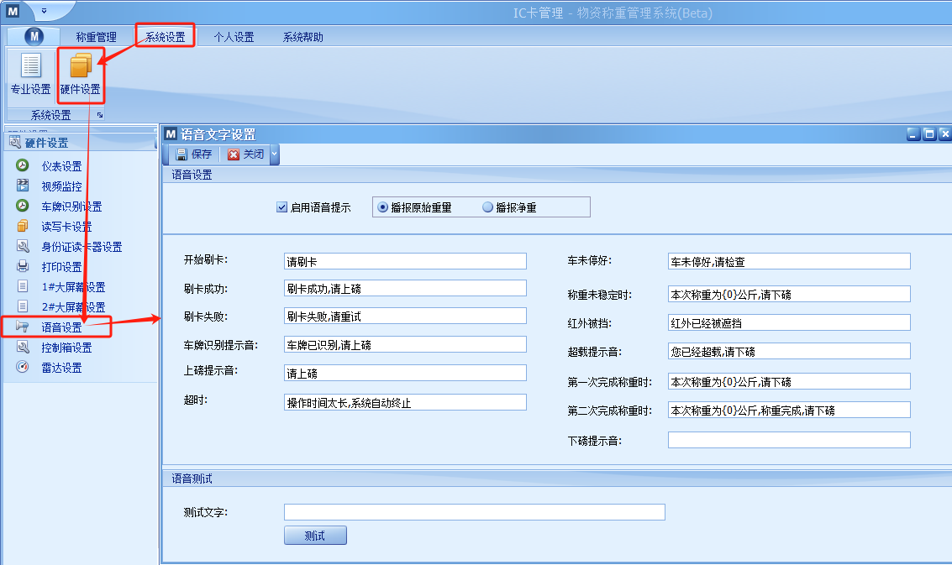The height and width of the screenshot is (565, 952).
Task: Click the 关闭 toolbar button
Action: pyautogui.click(x=246, y=154)
